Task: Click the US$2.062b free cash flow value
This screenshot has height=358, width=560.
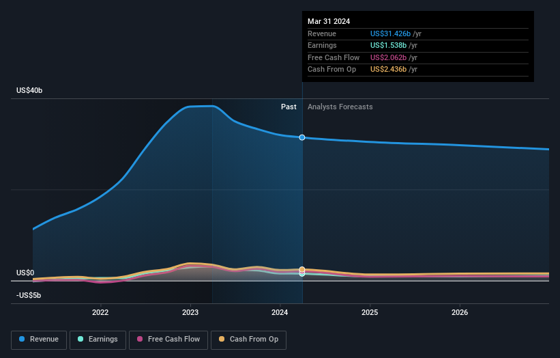Action: click(x=388, y=57)
